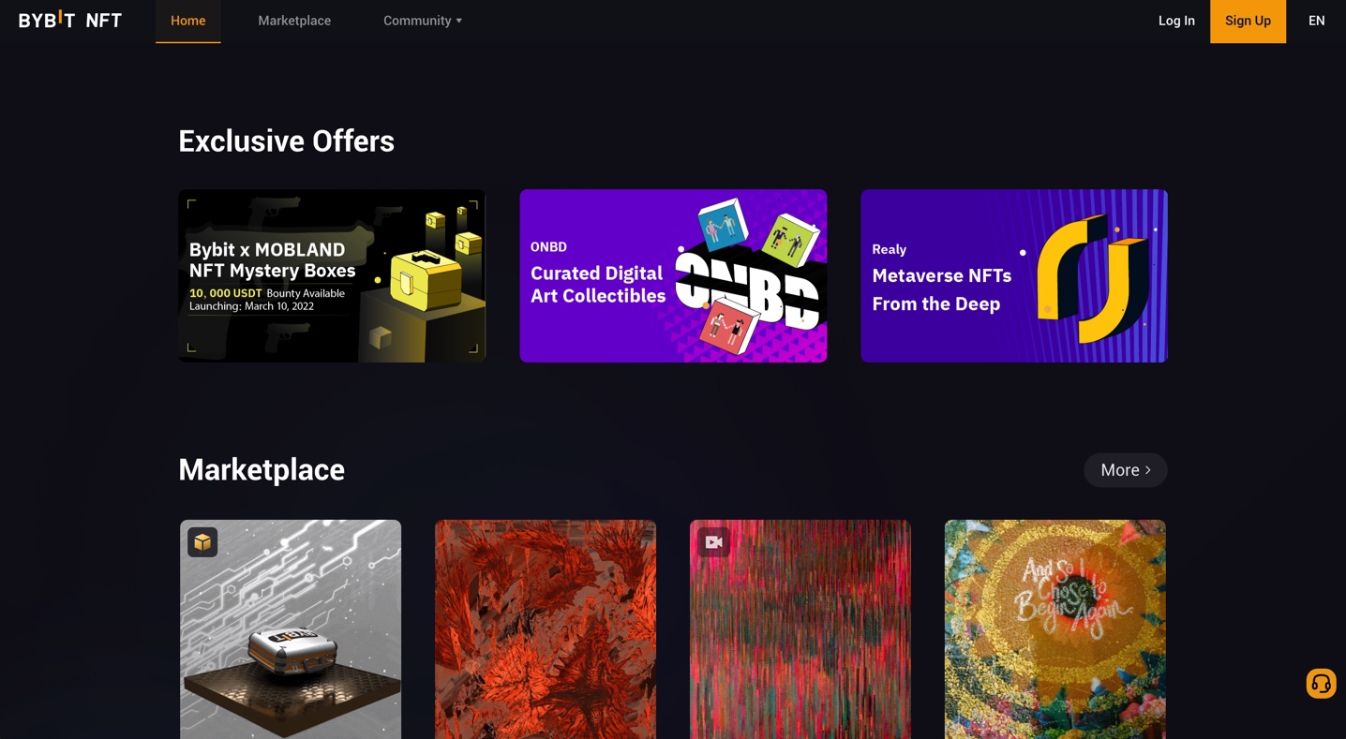1346x739 pixels.
Task: Click the yellow Realy logo graphic
Action: tap(1093, 277)
